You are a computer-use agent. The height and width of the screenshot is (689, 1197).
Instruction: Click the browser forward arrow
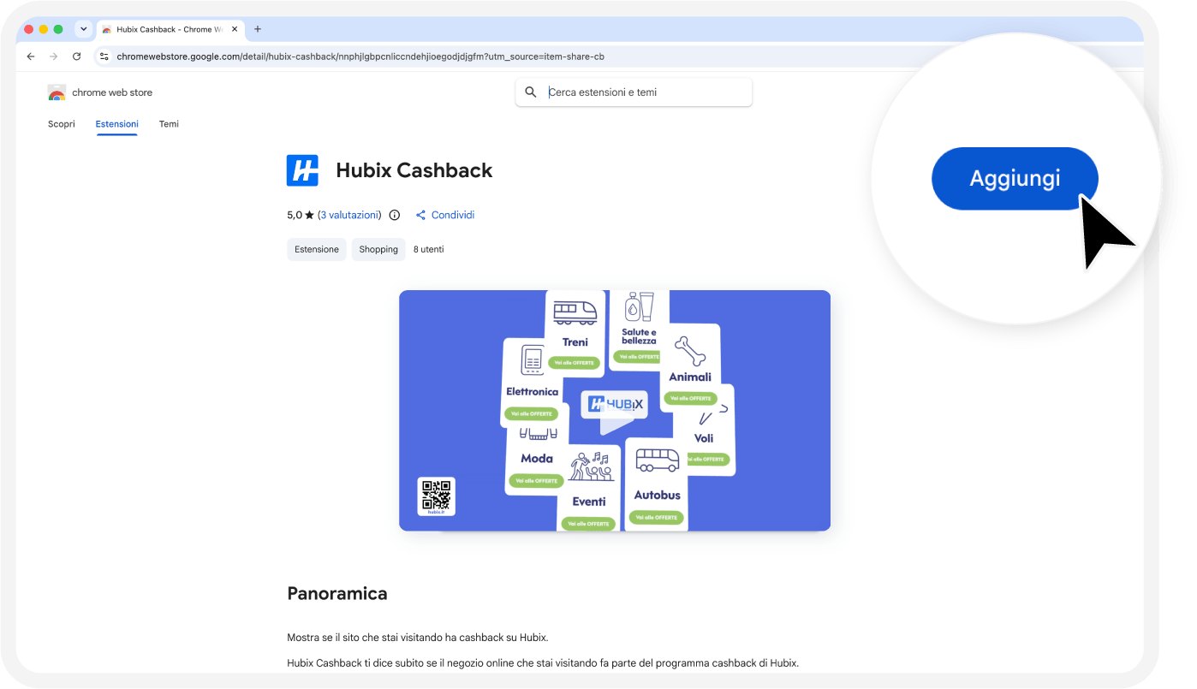tap(53, 56)
